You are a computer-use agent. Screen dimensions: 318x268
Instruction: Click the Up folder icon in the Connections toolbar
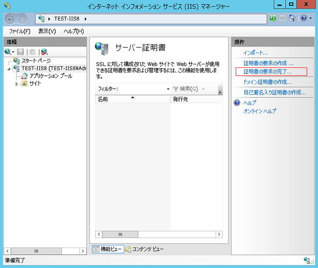[32, 52]
